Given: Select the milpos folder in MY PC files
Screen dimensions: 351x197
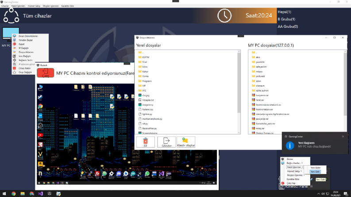Looking at the screenshot, I should [x=259, y=72].
